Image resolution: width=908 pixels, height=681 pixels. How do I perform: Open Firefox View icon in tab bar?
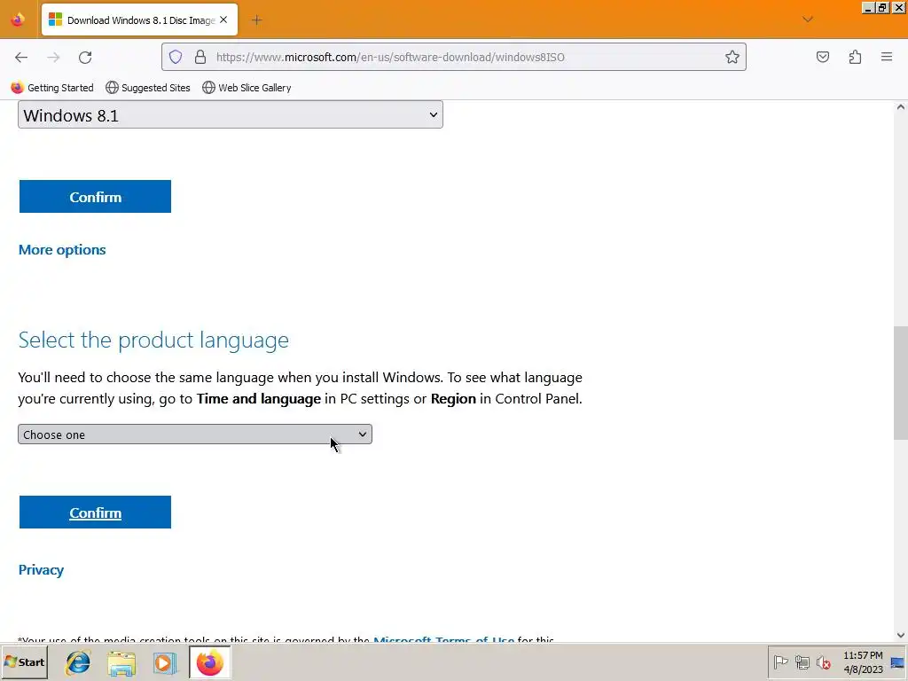click(x=18, y=20)
